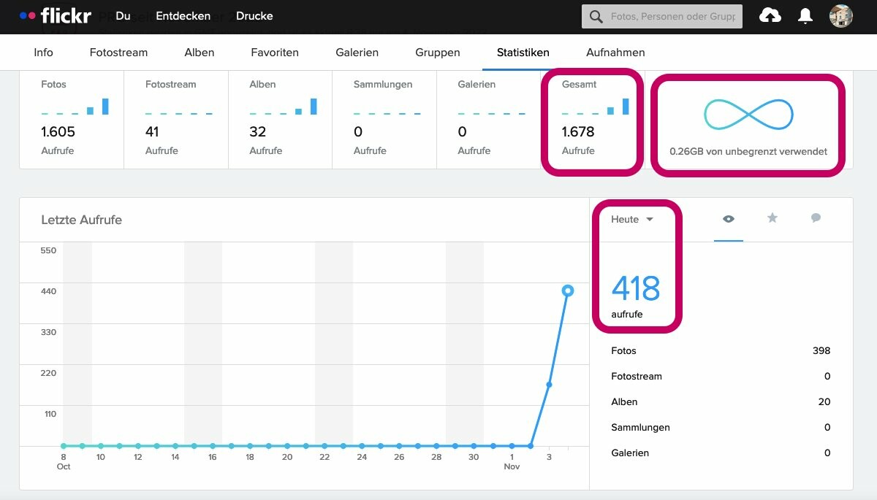This screenshot has height=500, width=877.
Task: Click the Gesamt stats card with 1.678 Aufrufe
Action: click(592, 120)
